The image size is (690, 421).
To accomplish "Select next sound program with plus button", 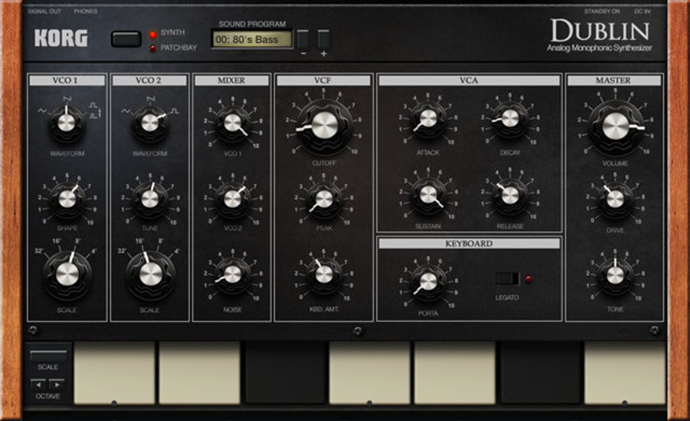I will click(x=324, y=39).
